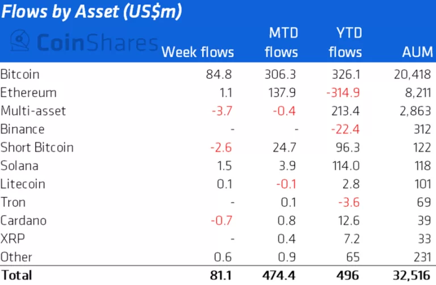The image size is (436, 285).
Task: Click the Bitcoin row label
Action: click(x=20, y=74)
